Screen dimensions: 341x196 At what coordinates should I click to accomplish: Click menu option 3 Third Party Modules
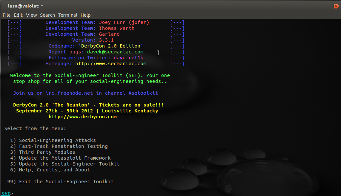42,152
